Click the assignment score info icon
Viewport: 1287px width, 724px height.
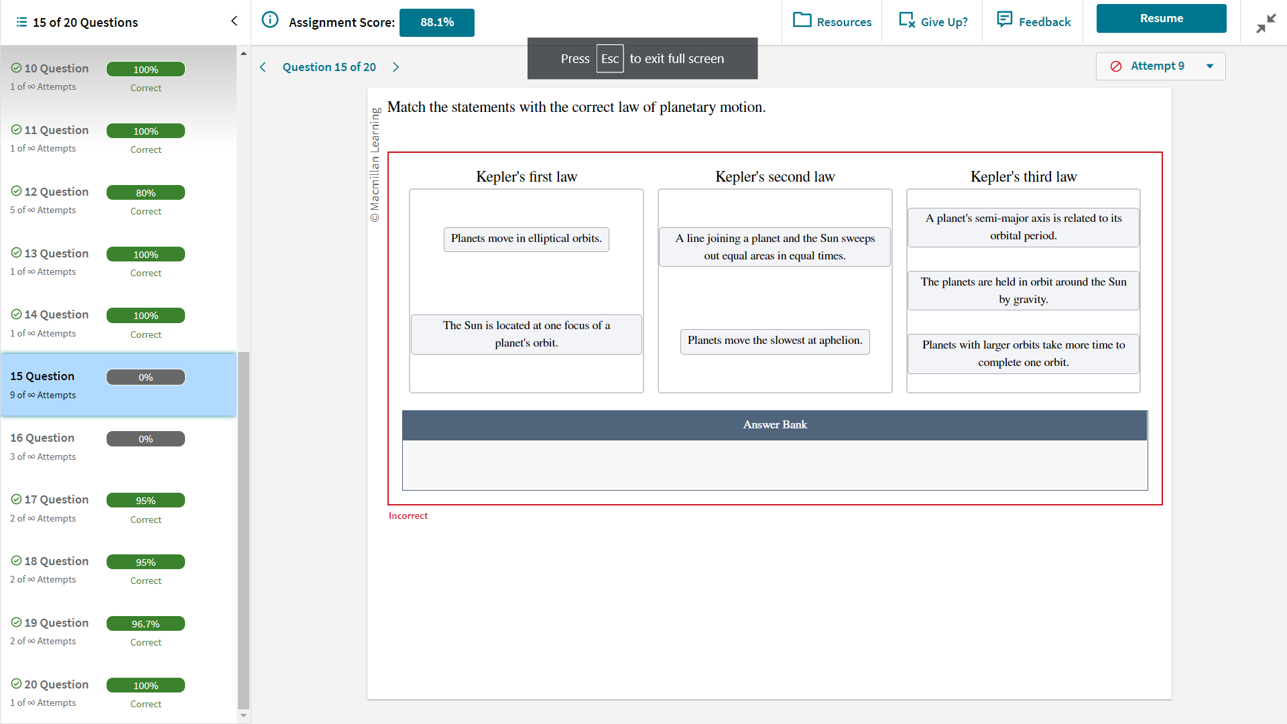(x=269, y=20)
